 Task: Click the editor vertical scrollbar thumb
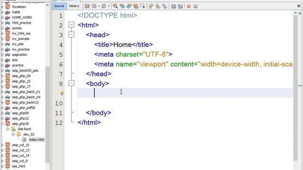(x=295, y=88)
